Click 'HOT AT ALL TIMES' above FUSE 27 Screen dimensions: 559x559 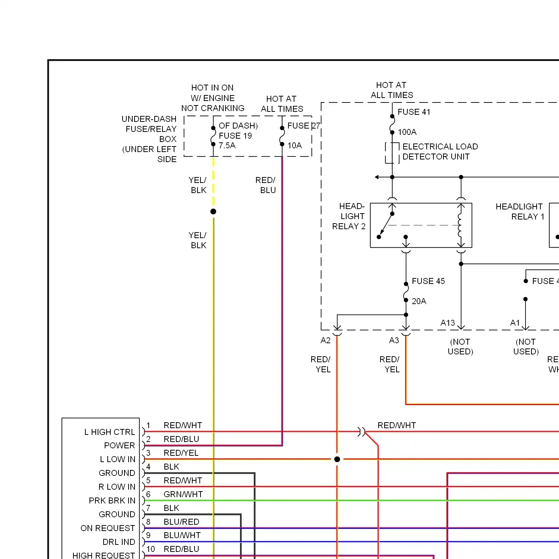coord(282,104)
